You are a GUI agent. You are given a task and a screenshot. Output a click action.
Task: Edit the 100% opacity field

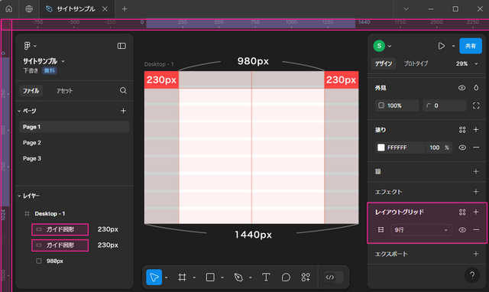(397, 105)
